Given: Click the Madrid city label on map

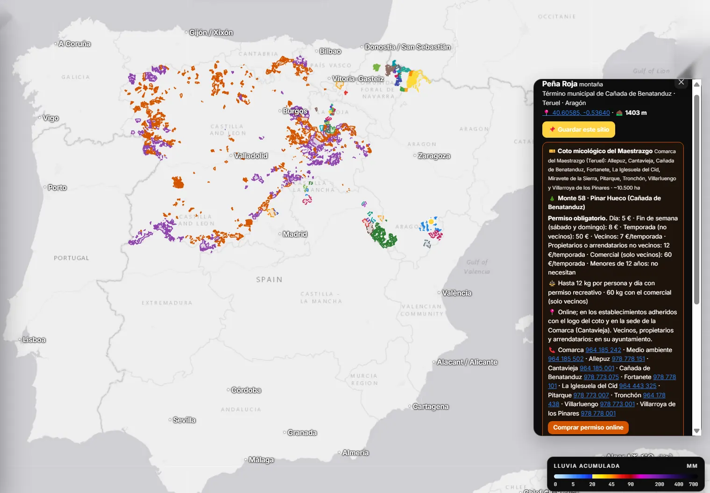Looking at the screenshot, I should (295, 234).
